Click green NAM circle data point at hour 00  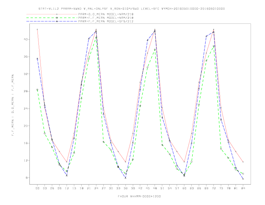37,90
